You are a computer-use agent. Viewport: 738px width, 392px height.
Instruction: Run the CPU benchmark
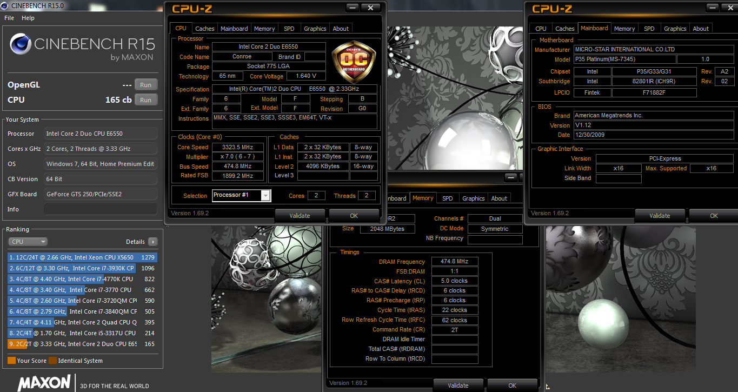coord(146,100)
